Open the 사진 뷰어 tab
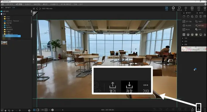The width and height of the screenshot is (207, 112). point(10,4)
